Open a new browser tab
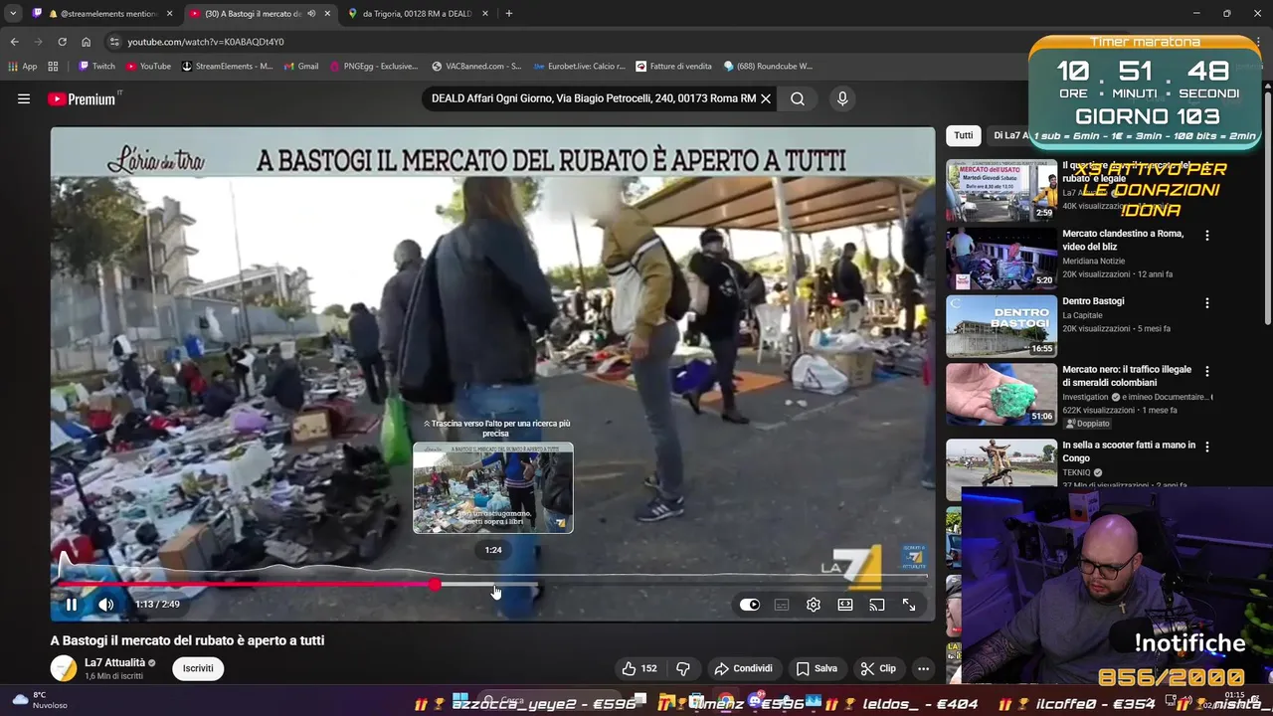 click(x=509, y=14)
